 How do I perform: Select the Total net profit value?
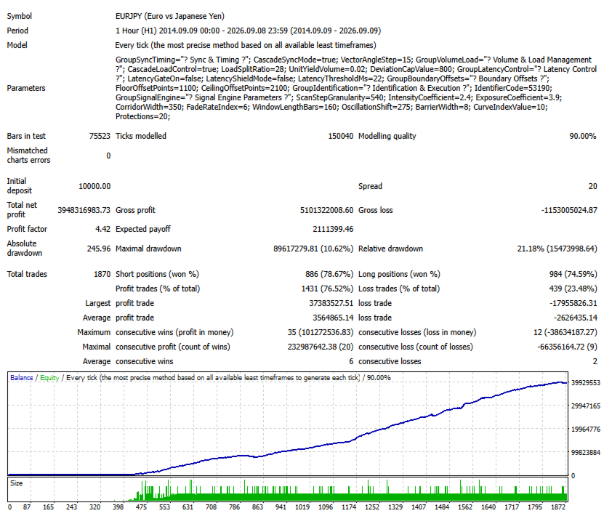coord(84,210)
